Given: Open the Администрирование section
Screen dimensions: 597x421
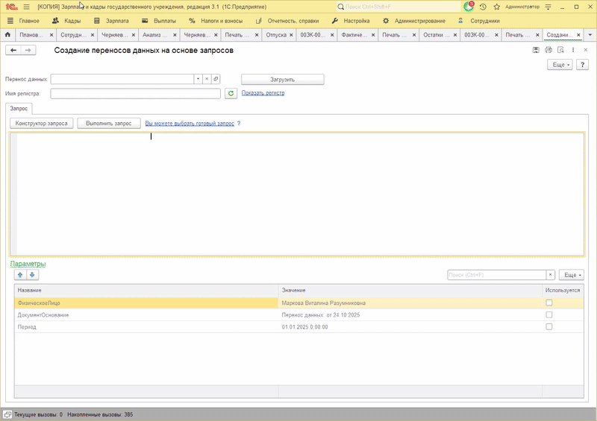Looking at the screenshot, I should (x=414, y=21).
